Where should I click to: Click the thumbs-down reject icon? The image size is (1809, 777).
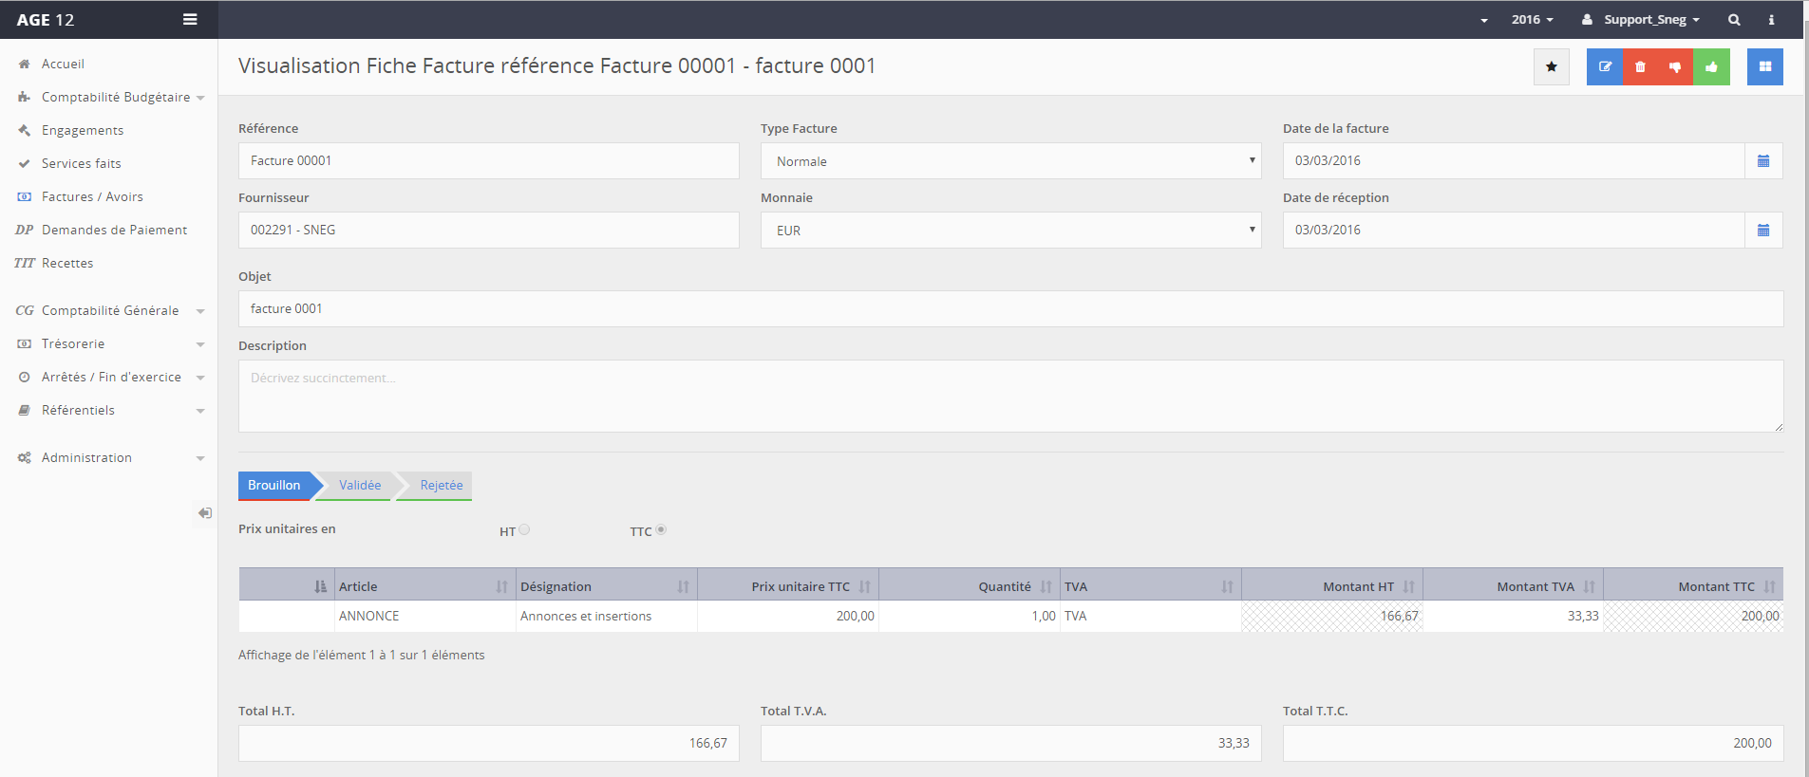coord(1675,67)
